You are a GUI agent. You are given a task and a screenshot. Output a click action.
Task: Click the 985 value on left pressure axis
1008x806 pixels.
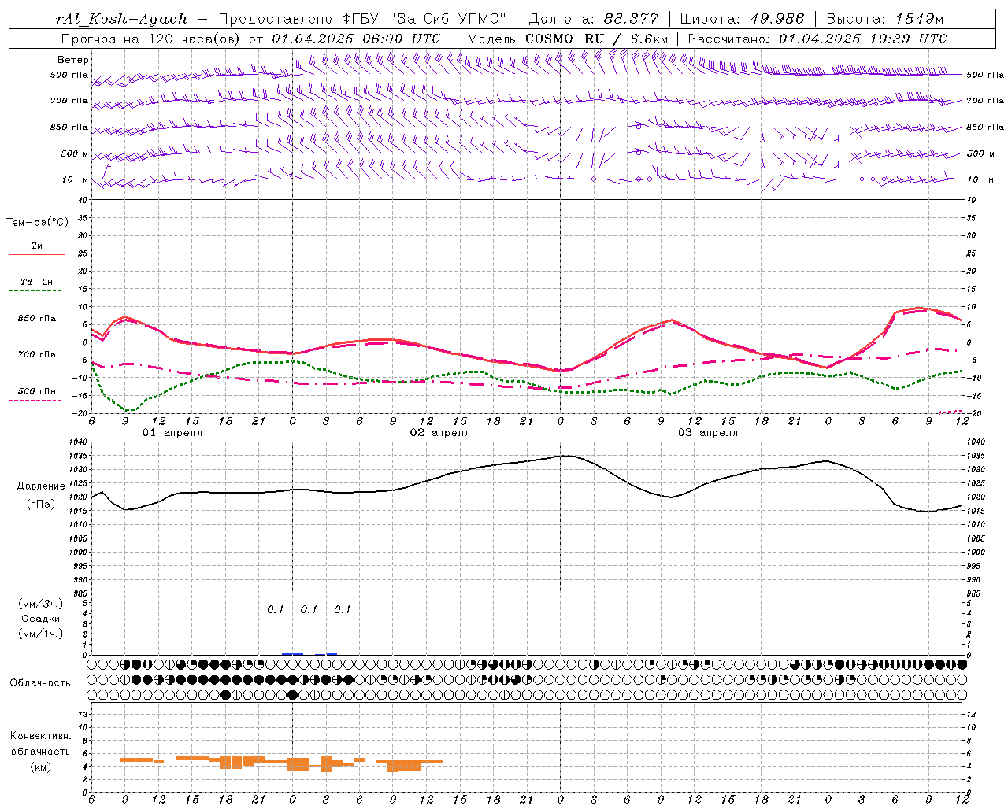pyautogui.click(x=80, y=593)
